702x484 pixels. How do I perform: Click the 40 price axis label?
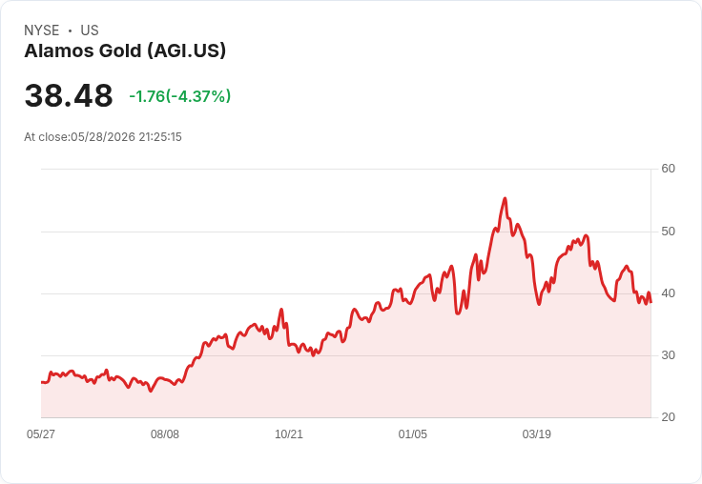coord(669,293)
